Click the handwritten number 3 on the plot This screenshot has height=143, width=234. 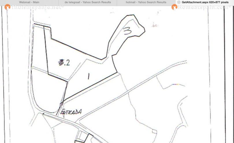tap(127, 31)
